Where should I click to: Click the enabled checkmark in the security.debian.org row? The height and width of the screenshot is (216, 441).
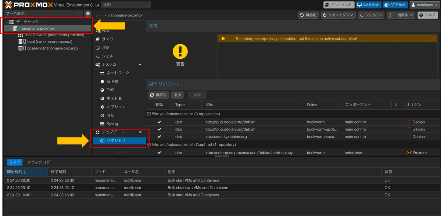pyautogui.click(x=159, y=136)
